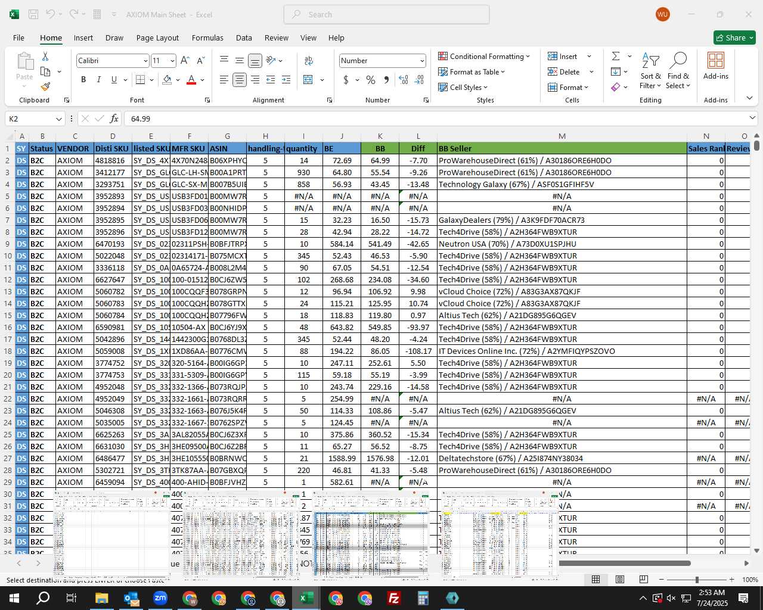
Task: Expand the Find & Select menu
Action: (x=678, y=71)
